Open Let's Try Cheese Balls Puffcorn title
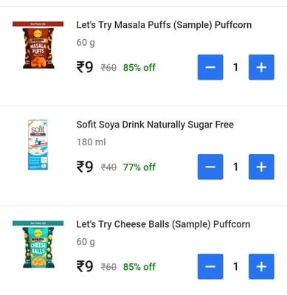287x295 pixels. point(163,224)
